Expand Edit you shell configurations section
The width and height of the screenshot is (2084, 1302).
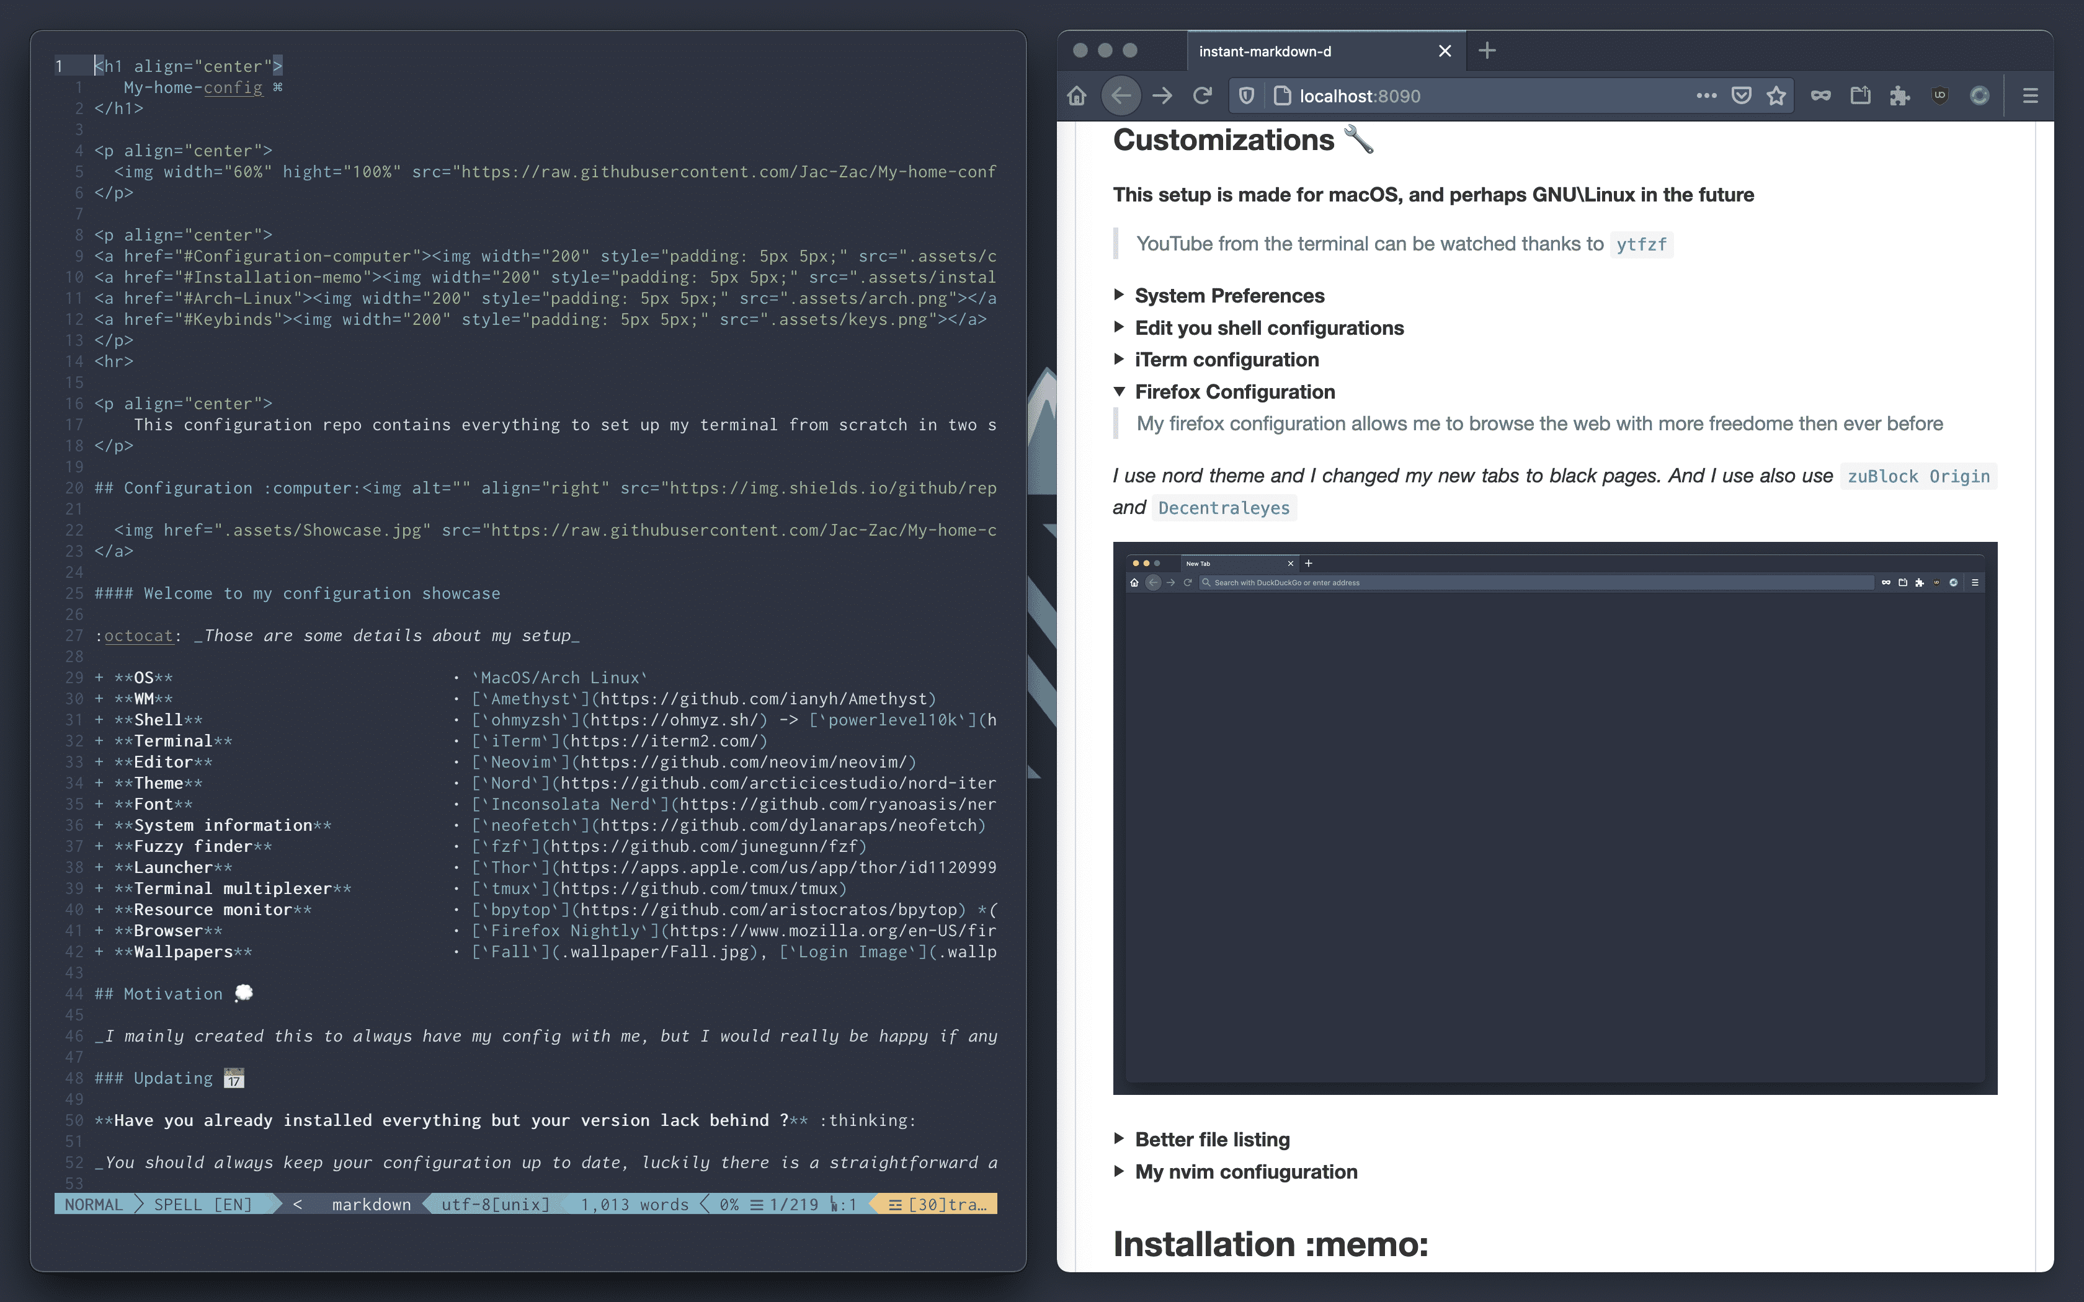pos(1268,328)
